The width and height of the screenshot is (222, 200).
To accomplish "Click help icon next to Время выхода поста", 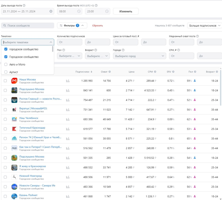I will click(96, 6).
